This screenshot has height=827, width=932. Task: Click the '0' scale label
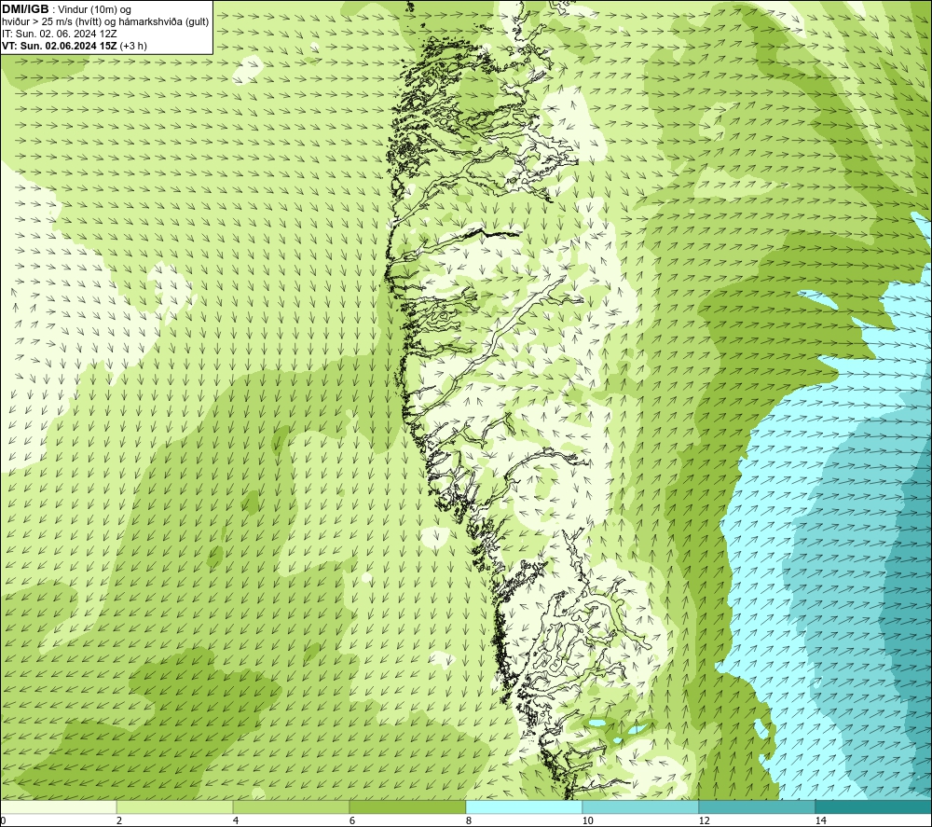pyautogui.click(x=3, y=820)
